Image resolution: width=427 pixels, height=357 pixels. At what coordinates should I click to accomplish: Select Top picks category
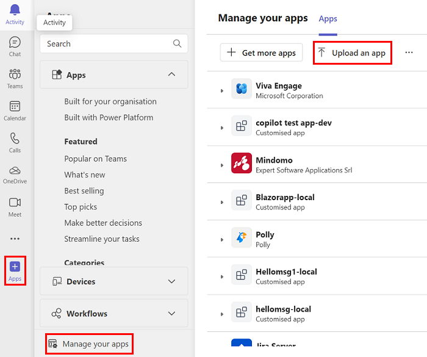(81, 207)
